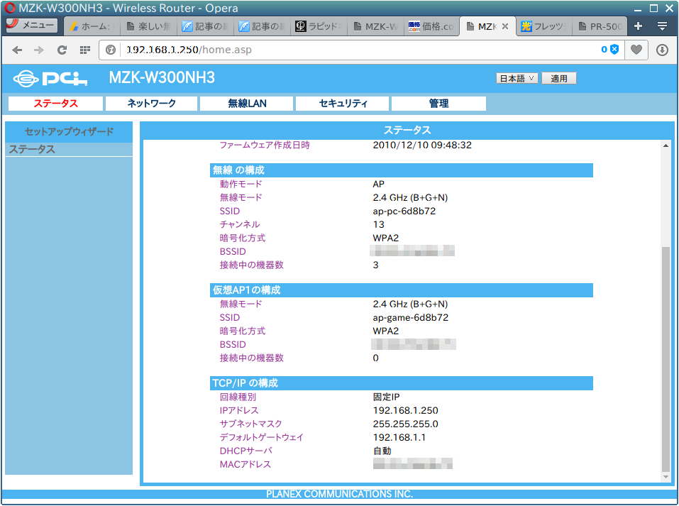The width and height of the screenshot is (679, 506).
Task: Click the scrollbar up arrow in status panel
Action: (666, 146)
